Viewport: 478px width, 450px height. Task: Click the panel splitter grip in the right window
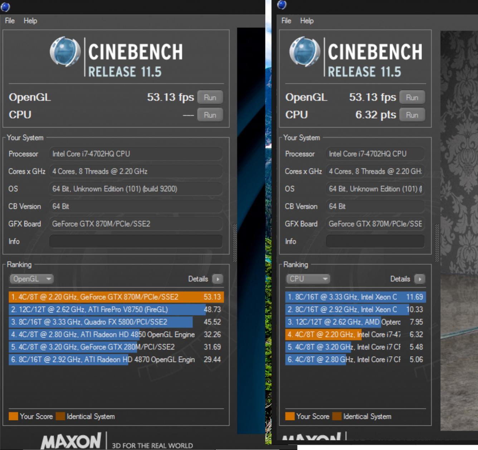coord(437,243)
